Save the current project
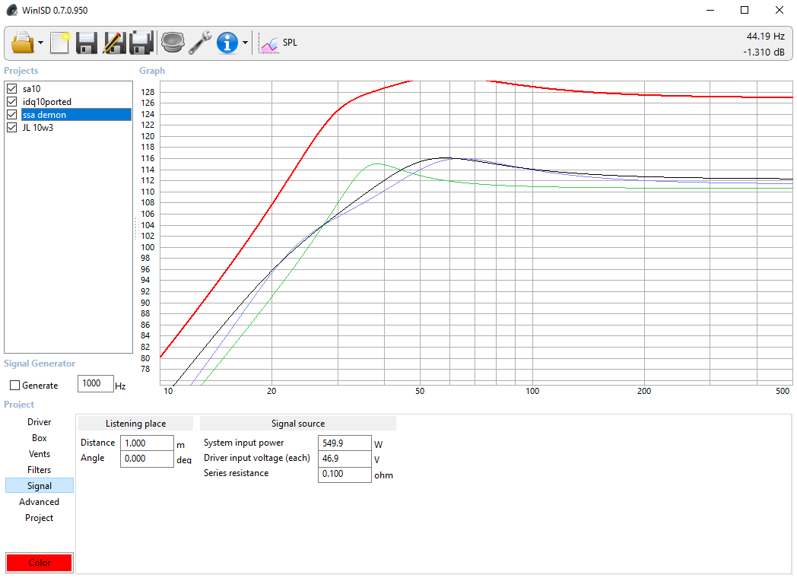This screenshot has width=797, height=578. (87, 43)
